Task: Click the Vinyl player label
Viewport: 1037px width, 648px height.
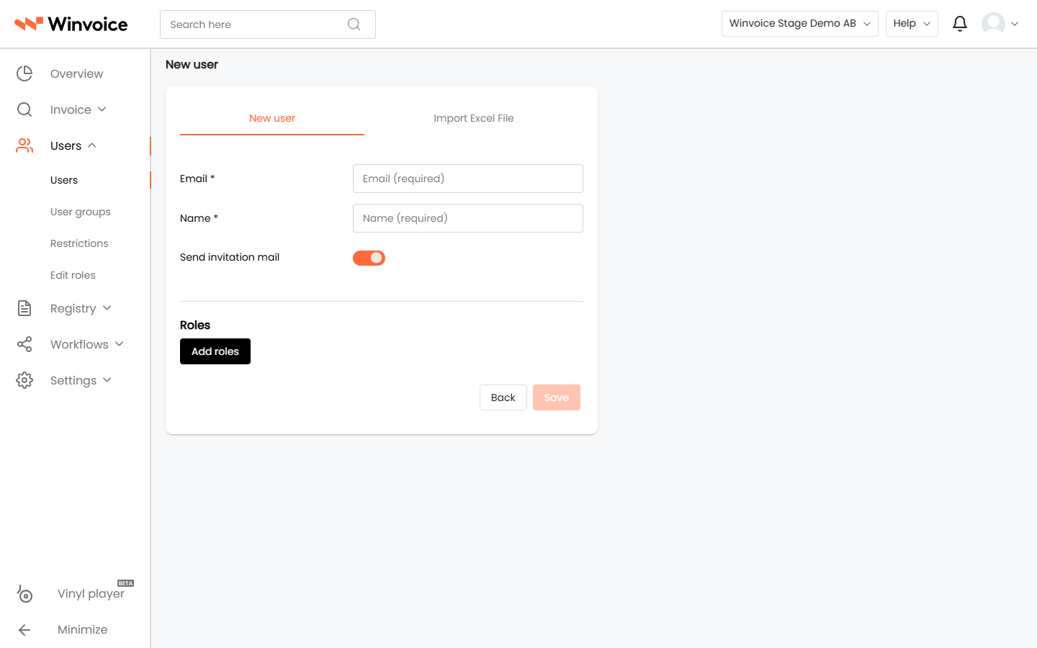Action: [91, 594]
